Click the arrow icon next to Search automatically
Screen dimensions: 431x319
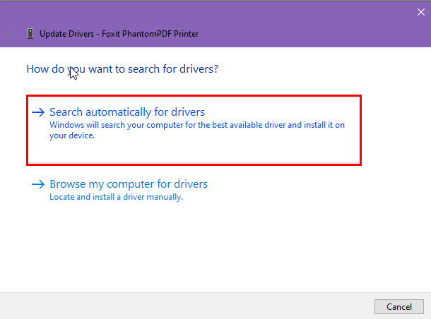38,112
